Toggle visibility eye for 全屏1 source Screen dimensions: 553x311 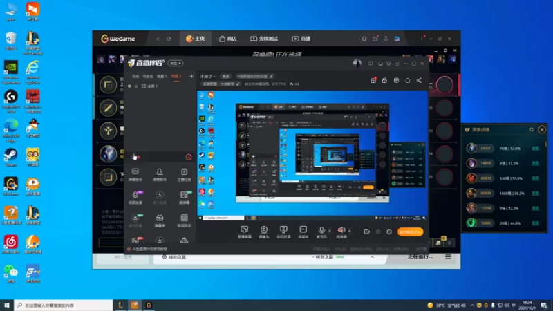(129, 86)
